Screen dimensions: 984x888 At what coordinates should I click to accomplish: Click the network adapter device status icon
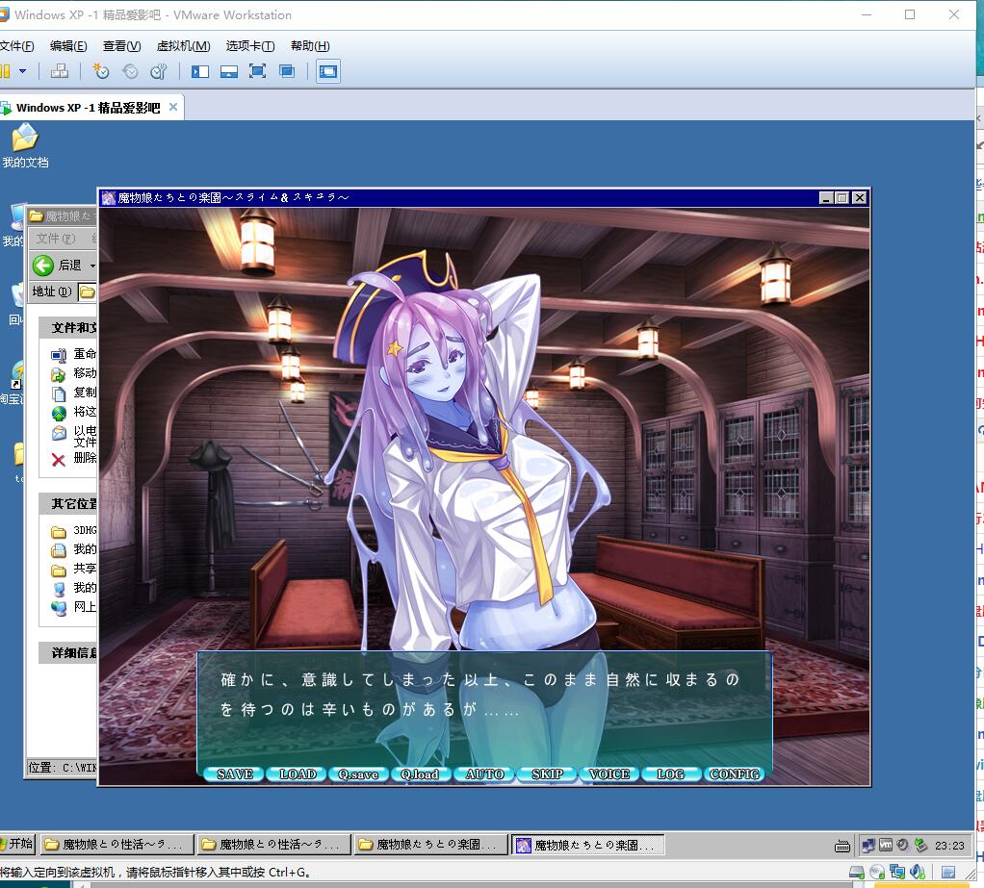[x=897, y=873]
